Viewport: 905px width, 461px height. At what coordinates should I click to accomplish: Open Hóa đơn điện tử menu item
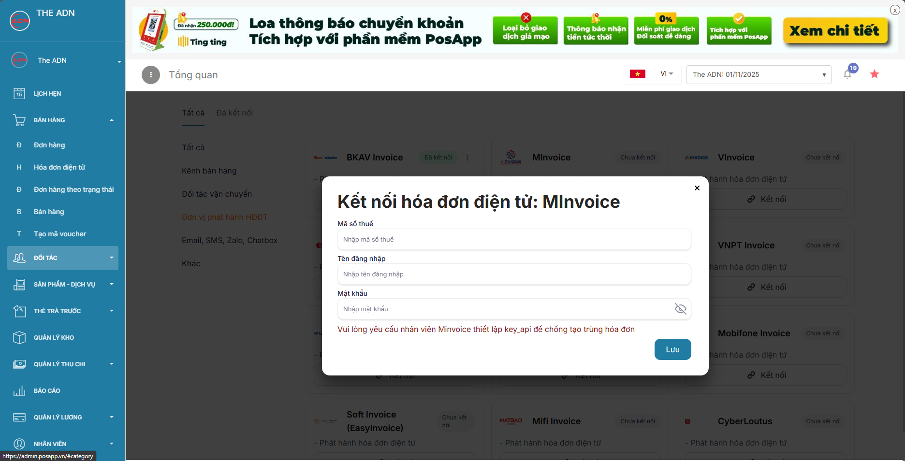tap(59, 167)
